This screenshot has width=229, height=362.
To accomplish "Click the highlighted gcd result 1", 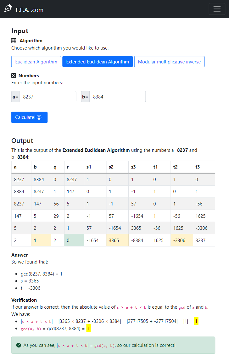I will coord(89,328).
